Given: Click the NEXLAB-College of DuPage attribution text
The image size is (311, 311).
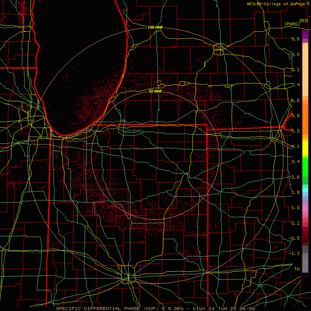Looking at the screenshot, I should point(276,4).
